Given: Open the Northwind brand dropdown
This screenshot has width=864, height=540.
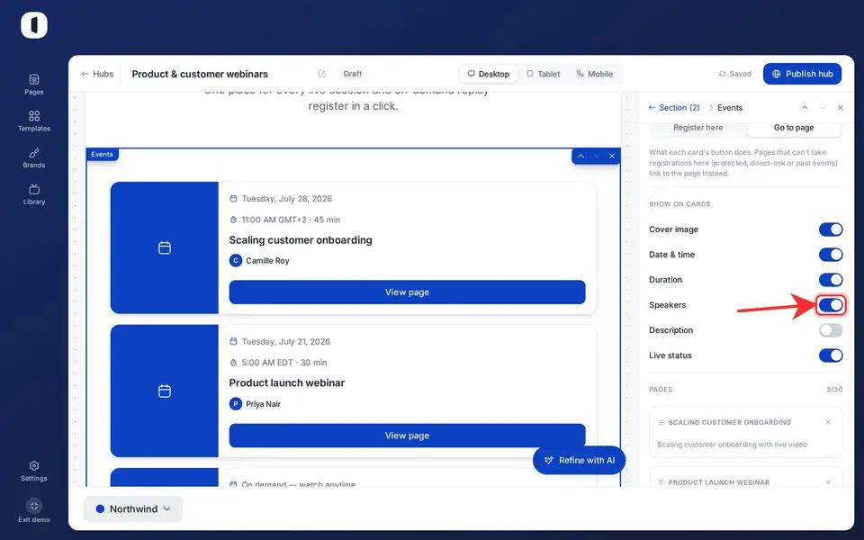Looking at the screenshot, I should tap(133, 508).
